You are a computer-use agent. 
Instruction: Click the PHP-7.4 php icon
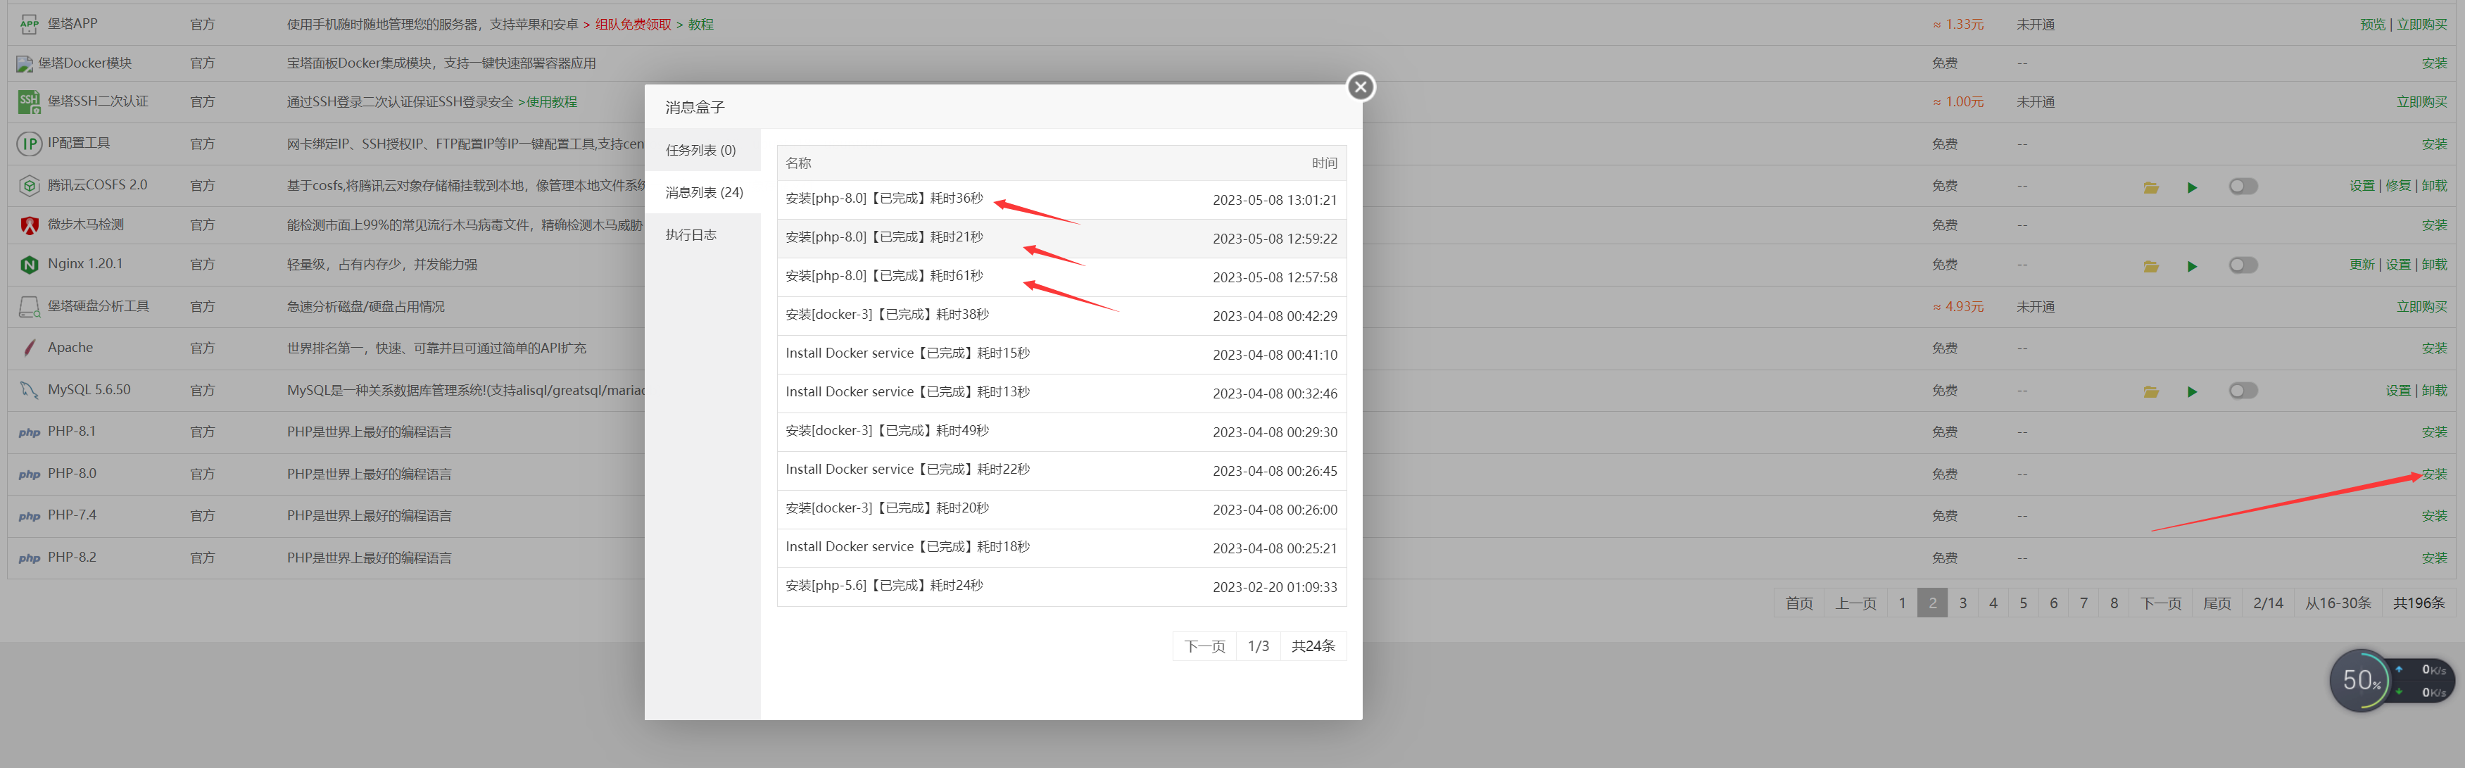pos(30,515)
